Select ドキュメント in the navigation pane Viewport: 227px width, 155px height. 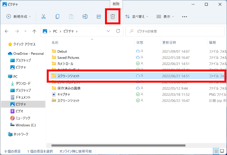pyautogui.click(x=20, y=97)
